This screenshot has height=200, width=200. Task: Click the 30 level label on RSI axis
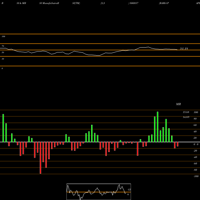(x=3, y=59)
